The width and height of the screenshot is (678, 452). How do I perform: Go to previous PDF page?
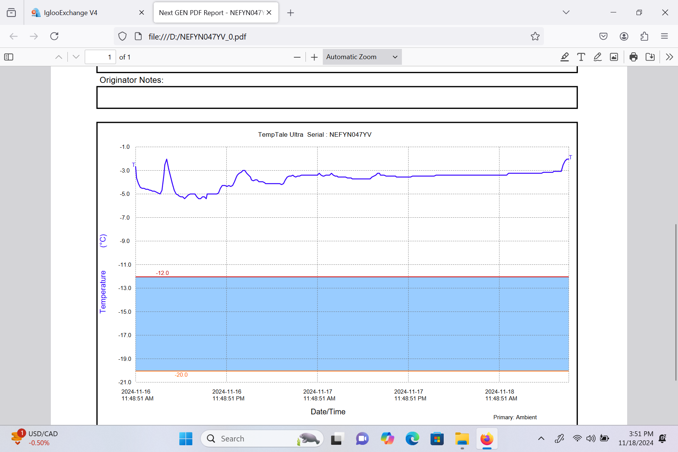[x=59, y=57]
